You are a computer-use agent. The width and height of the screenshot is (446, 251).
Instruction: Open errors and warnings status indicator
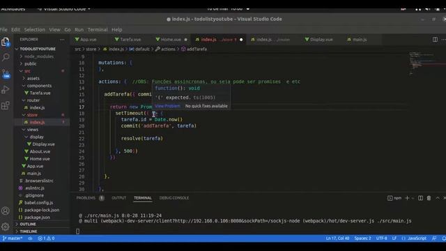pos(46,238)
